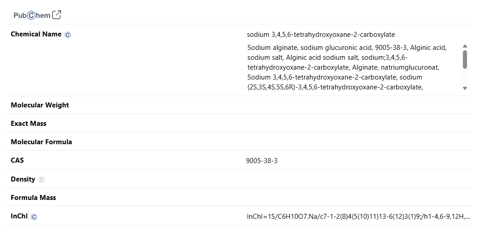This screenshot has width=485, height=226.
Task: Click inside the synonyms text list
Action: (347, 67)
